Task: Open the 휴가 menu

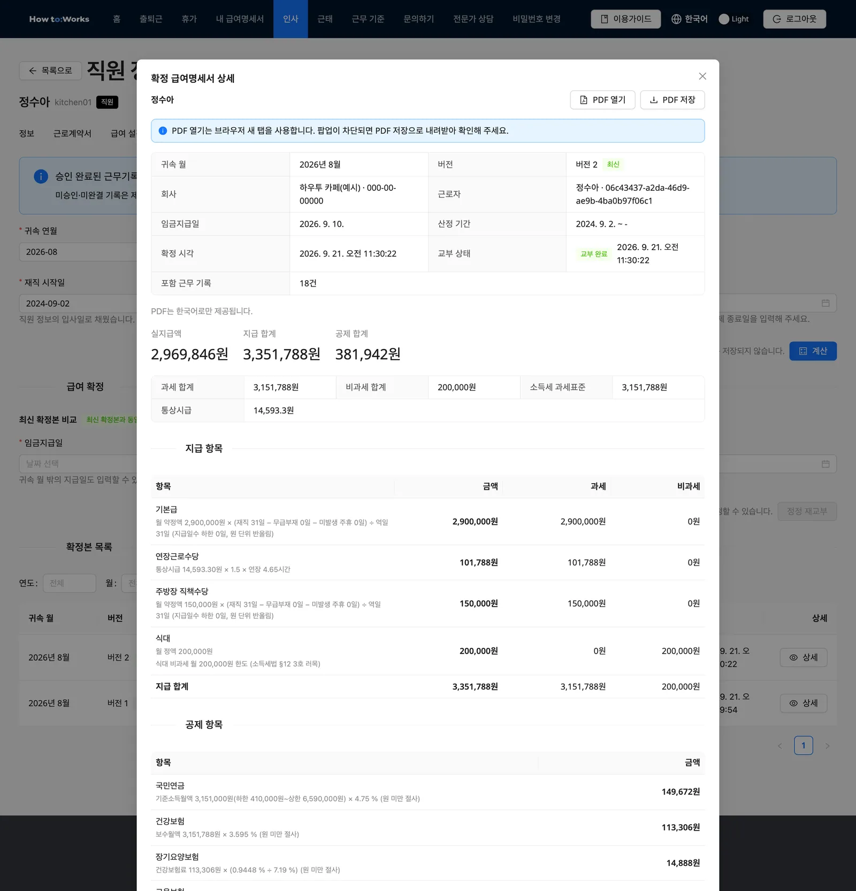Action: 189,19
